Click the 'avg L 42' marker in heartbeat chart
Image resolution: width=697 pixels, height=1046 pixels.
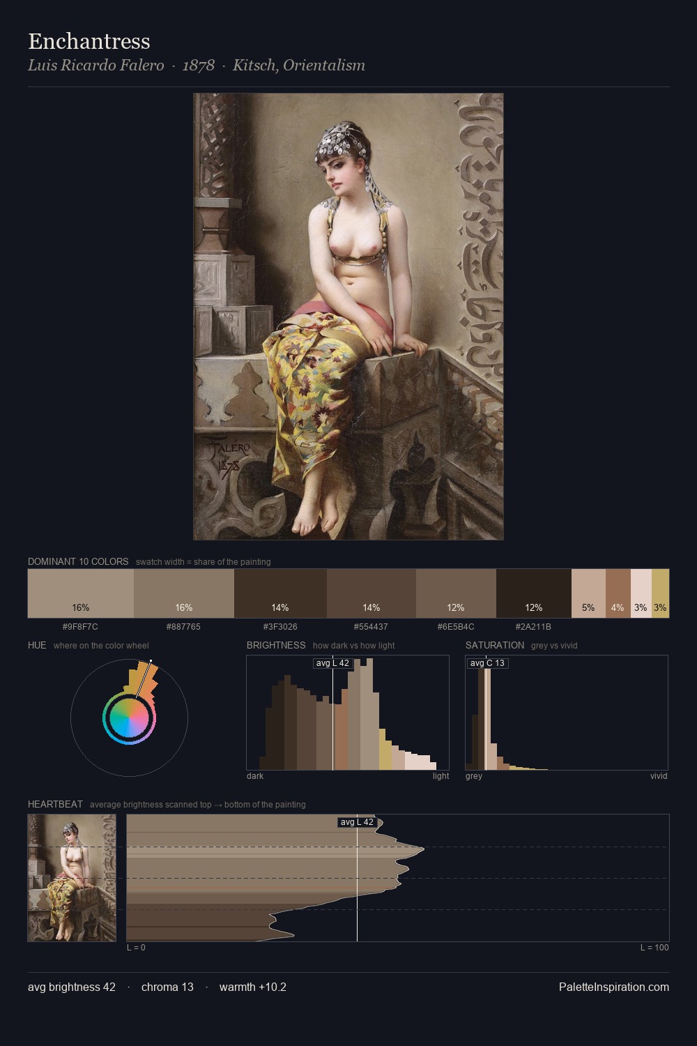pos(357,822)
